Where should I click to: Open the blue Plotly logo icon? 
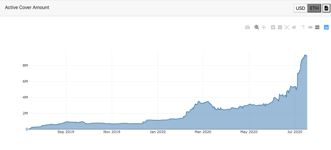pos(326,27)
